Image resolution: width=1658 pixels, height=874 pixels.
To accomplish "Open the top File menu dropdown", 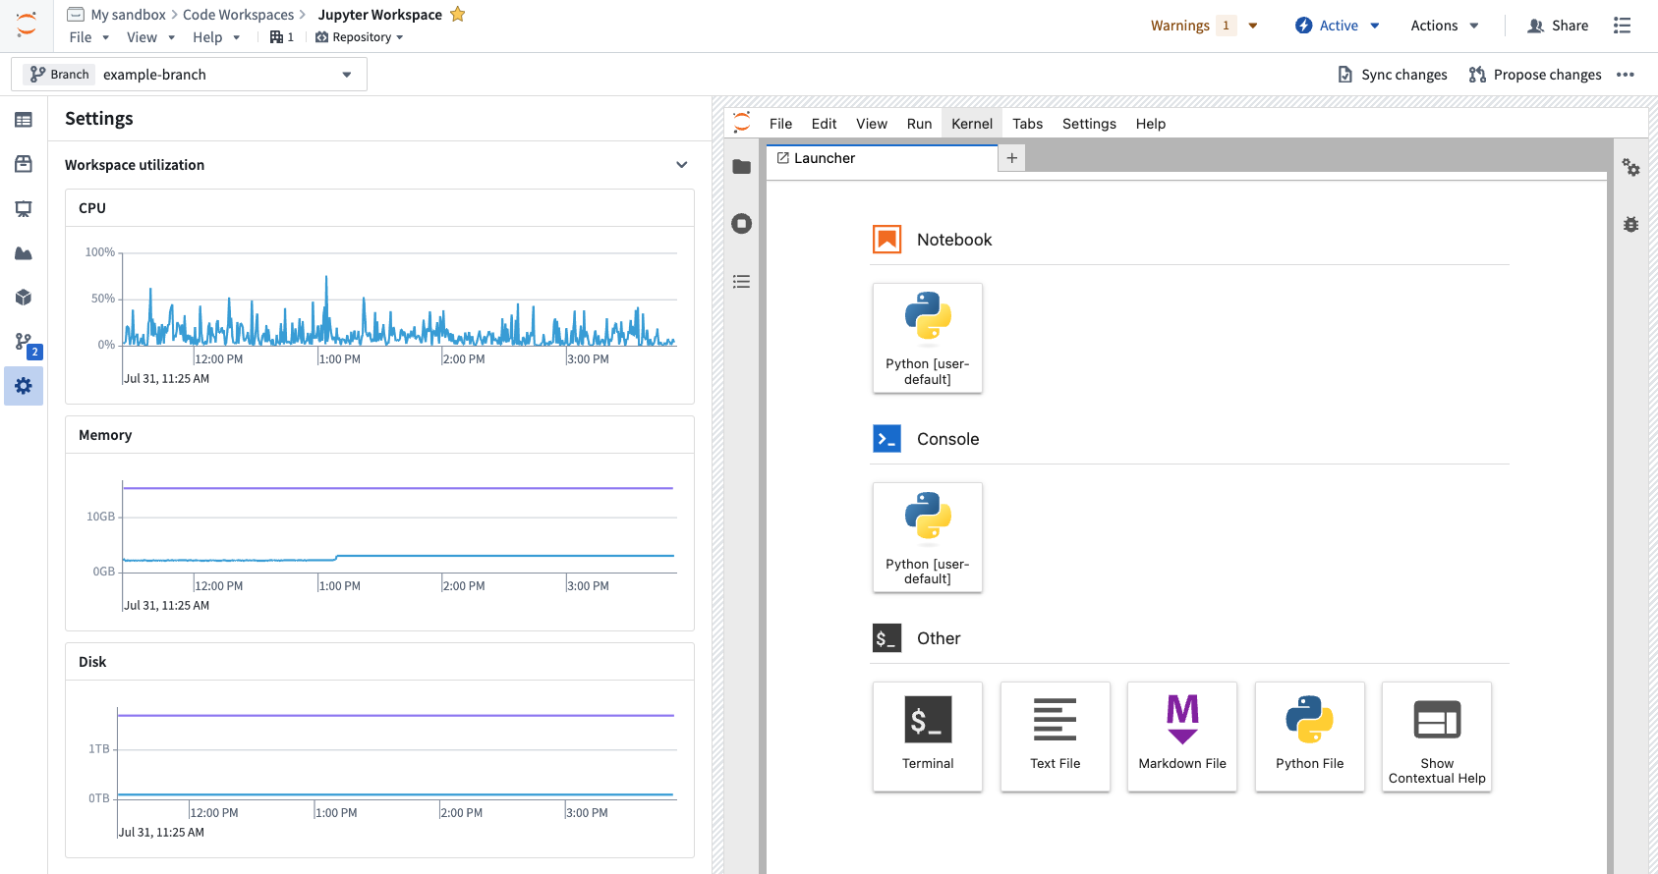I will (x=89, y=37).
